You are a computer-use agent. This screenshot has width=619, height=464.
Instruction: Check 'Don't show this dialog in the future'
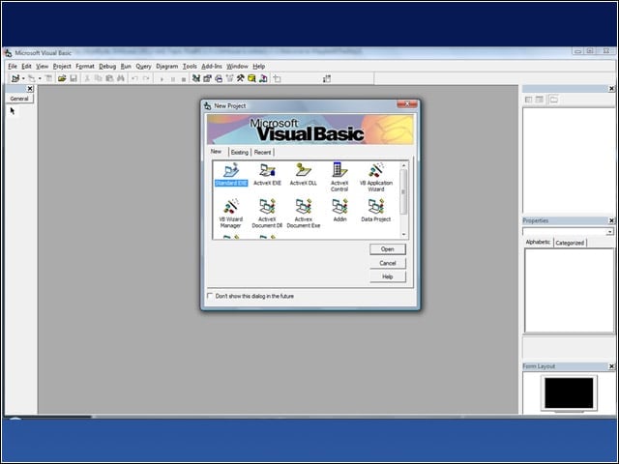pos(210,296)
